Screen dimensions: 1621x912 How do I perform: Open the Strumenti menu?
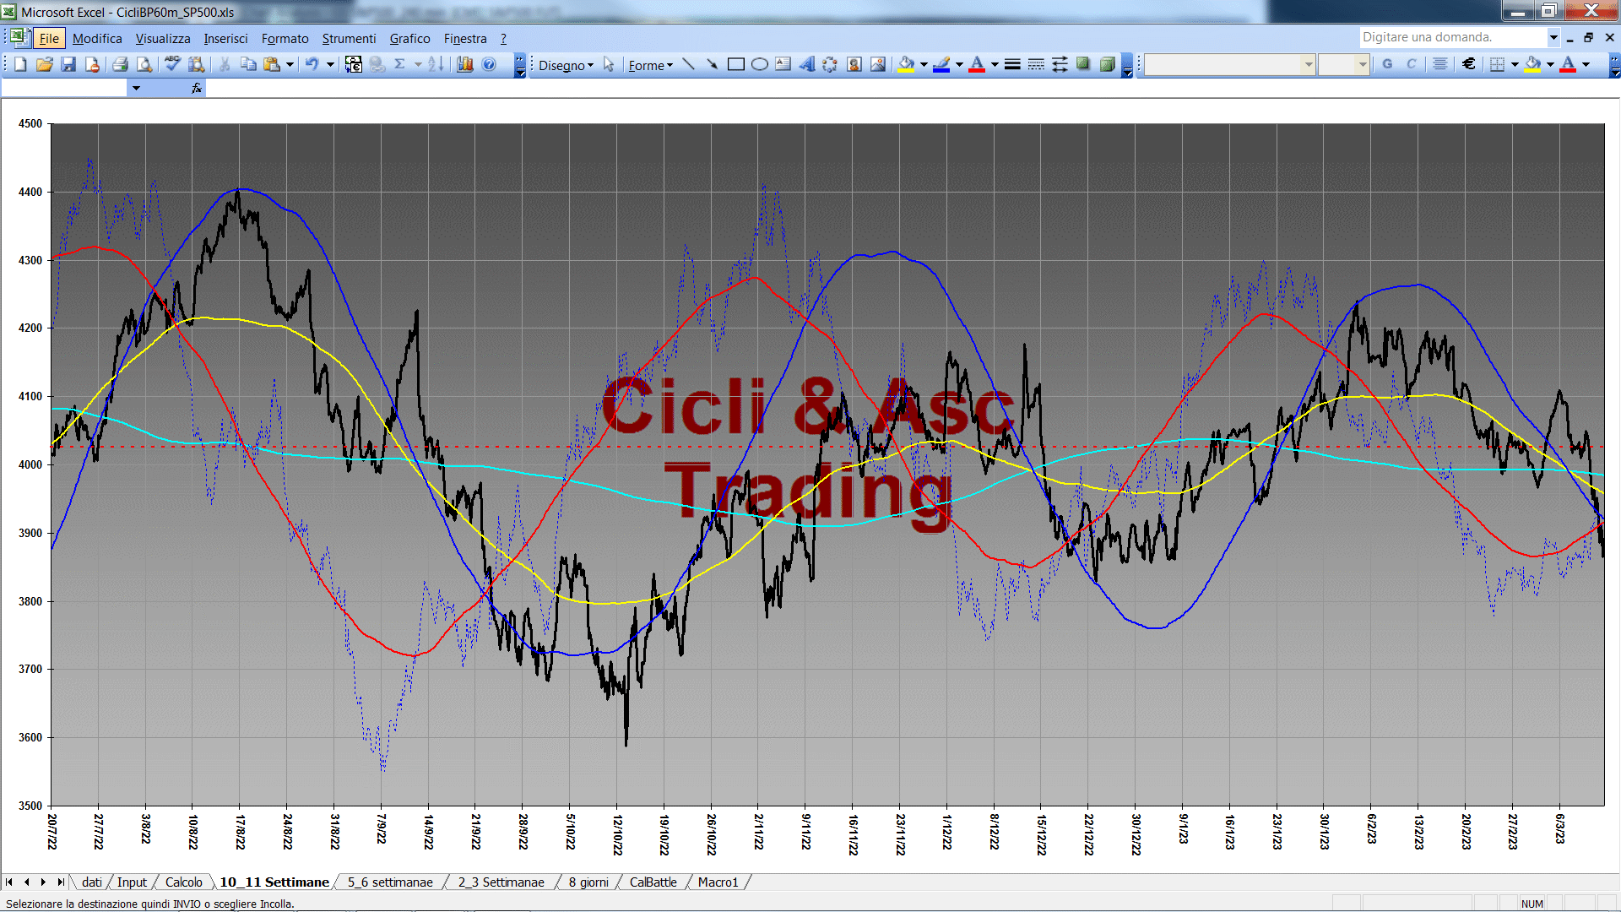(349, 38)
